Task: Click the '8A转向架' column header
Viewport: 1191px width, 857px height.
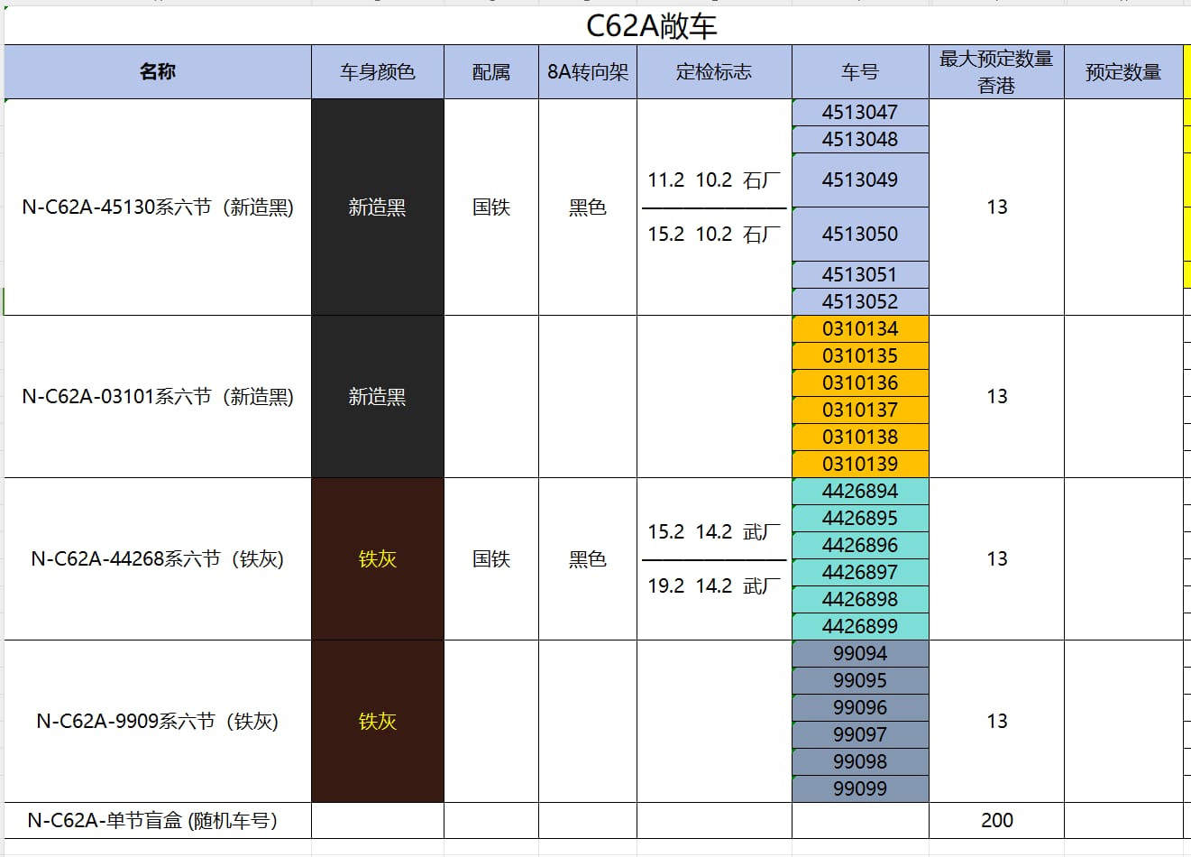Action: pyautogui.click(x=588, y=72)
